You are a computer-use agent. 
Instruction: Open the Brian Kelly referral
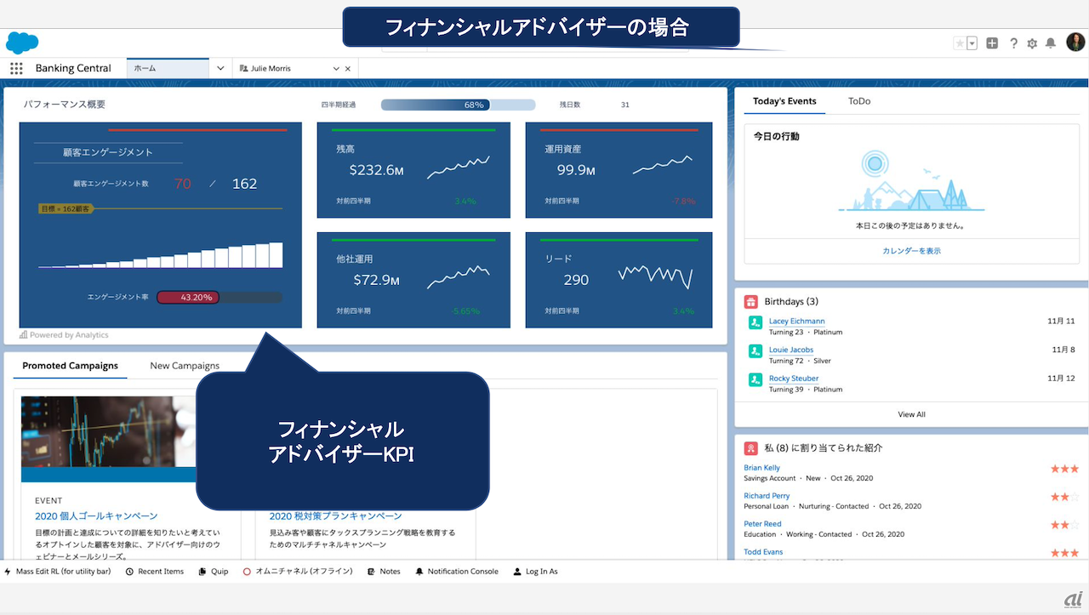click(x=761, y=468)
